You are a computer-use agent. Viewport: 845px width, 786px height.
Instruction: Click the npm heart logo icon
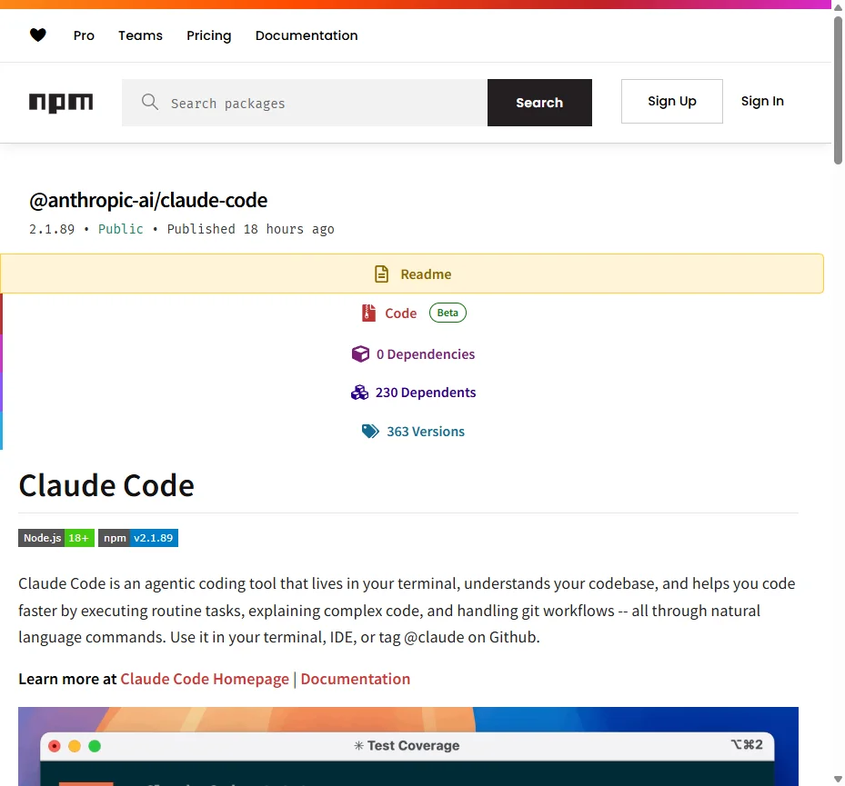(x=38, y=35)
